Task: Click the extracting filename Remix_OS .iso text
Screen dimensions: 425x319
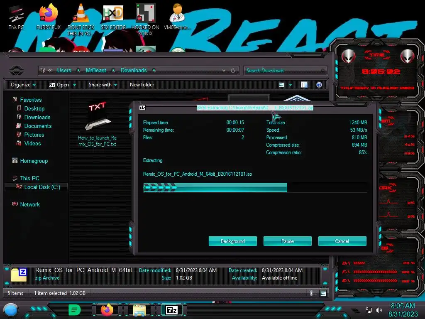Action: (x=198, y=174)
